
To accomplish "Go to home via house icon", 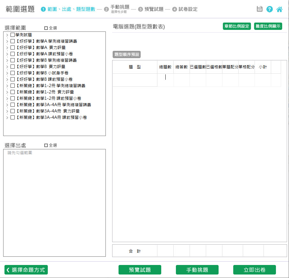I will pos(279,9).
